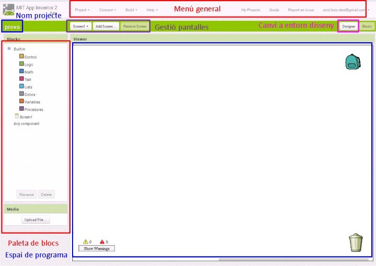Click the Add Screen button

click(106, 26)
